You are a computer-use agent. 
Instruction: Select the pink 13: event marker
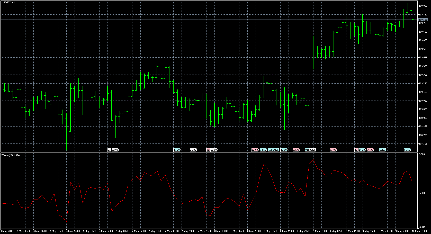pos(356,150)
